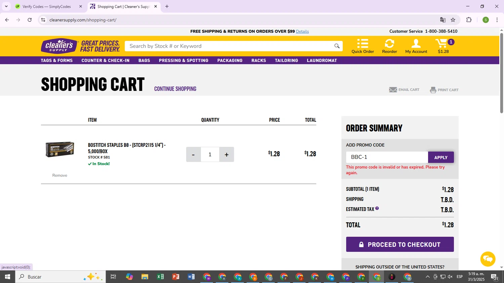The height and width of the screenshot is (283, 504).
Task: Open the Counter & Check-In menu
Action: 106,60
